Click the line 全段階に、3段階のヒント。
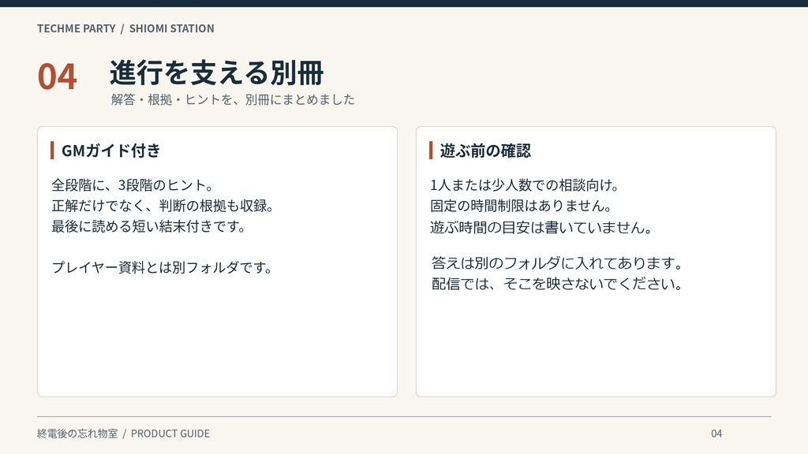 point(133,184)
